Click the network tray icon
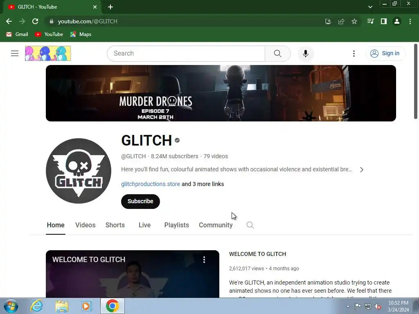419x314 pixels. [368, 306]
